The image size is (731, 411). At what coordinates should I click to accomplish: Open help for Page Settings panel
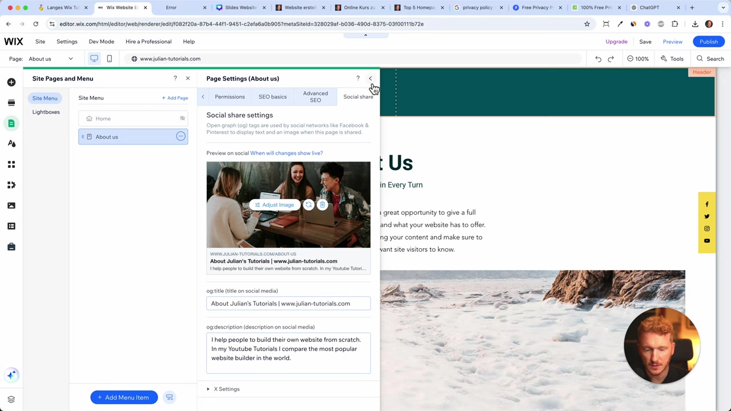(358, 78)
